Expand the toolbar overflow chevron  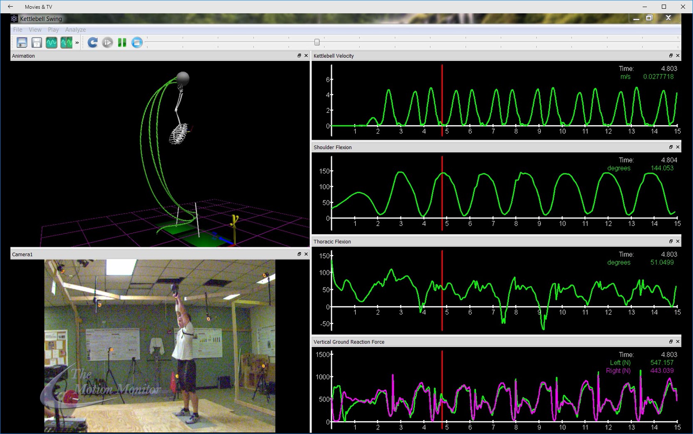77,43
